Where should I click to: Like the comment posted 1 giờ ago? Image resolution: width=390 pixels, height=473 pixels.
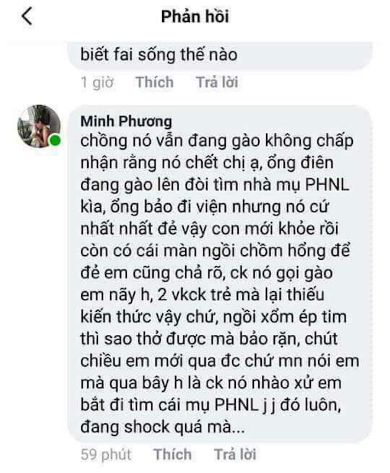(x=154, y=82)
